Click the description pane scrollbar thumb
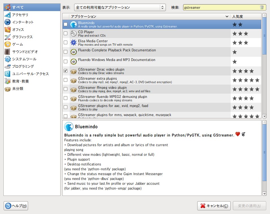 coord(264,152)
